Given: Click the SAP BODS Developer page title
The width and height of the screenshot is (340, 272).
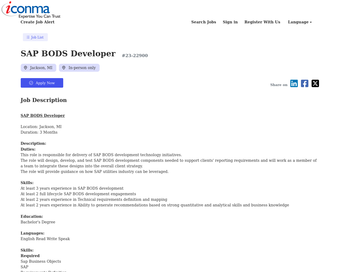Looking at the screenshot, I should (68, 53).
